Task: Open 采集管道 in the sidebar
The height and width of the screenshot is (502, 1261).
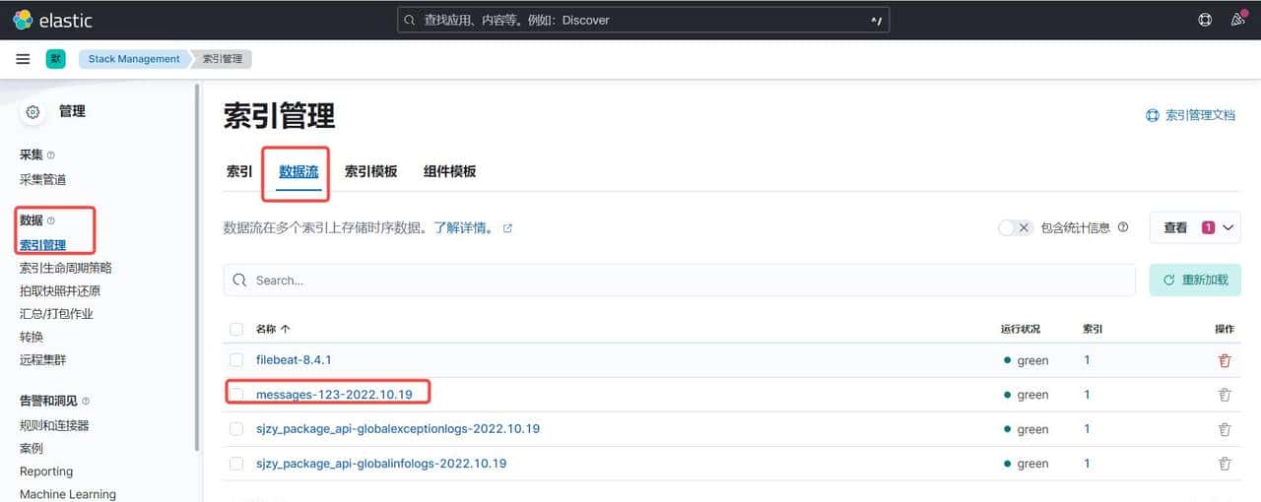Action: tap(43, 180)
